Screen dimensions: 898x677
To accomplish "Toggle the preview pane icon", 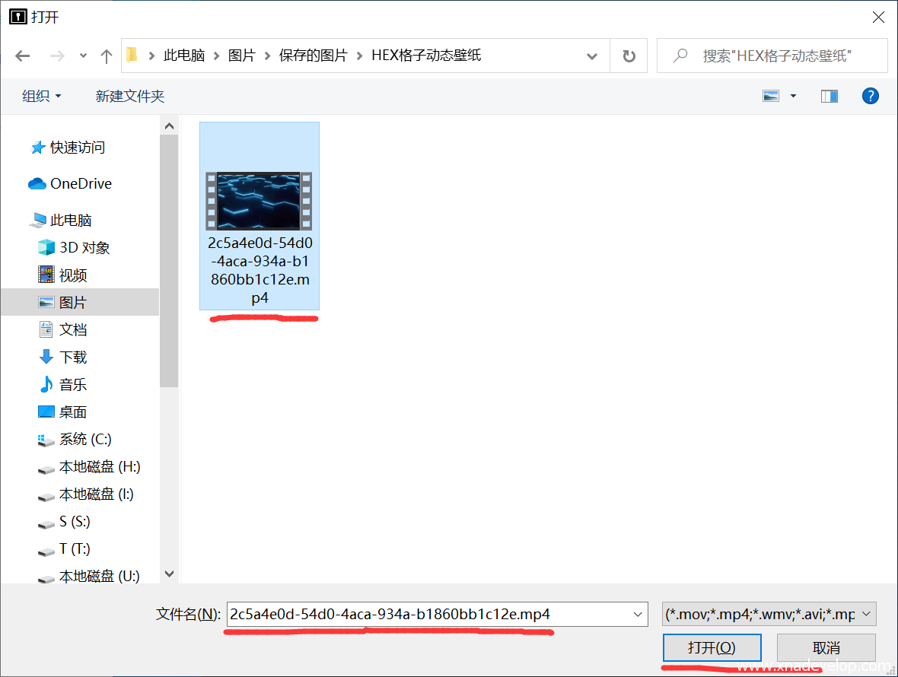I will coord(830,96).
